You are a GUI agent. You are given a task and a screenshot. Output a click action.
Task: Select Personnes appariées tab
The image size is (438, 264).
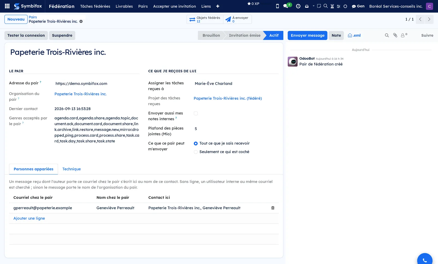pyautogui.click(x=33, y=169)
